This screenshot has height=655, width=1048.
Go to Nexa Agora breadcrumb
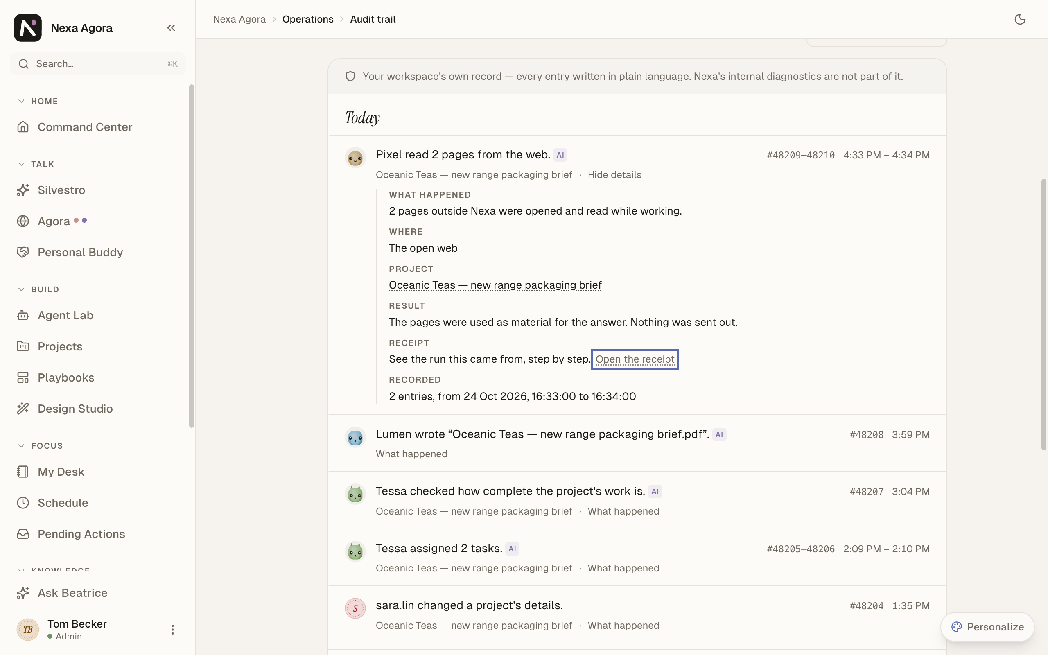click(x=239, y=19)
